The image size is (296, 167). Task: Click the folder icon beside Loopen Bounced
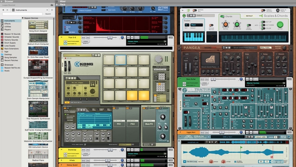[52, 5]
